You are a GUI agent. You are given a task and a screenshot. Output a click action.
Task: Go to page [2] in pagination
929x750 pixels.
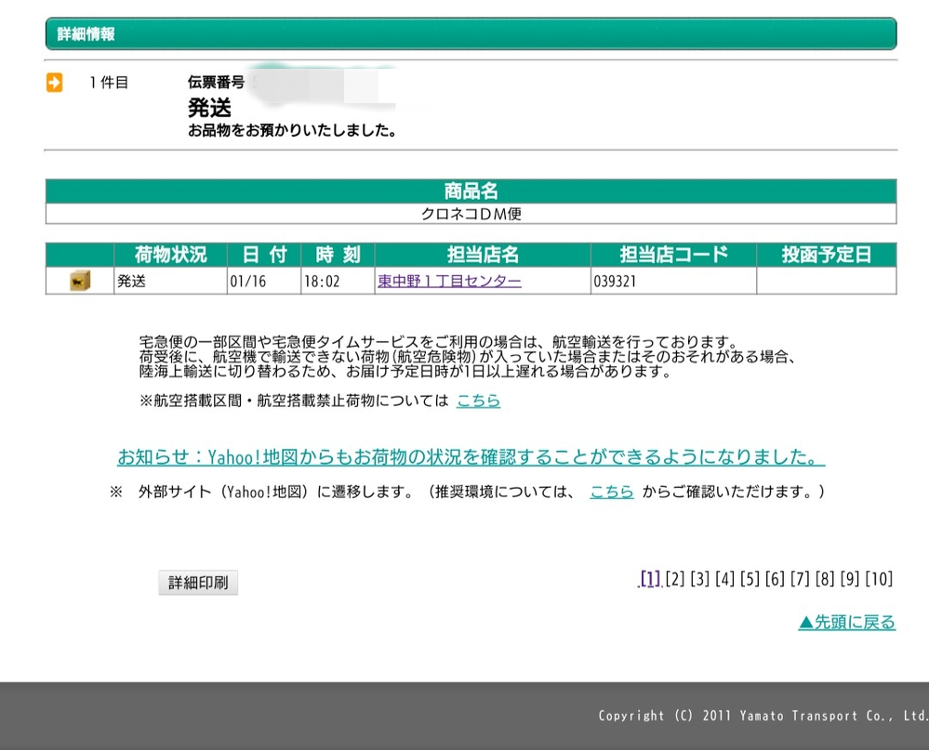[x=675, y=579]
